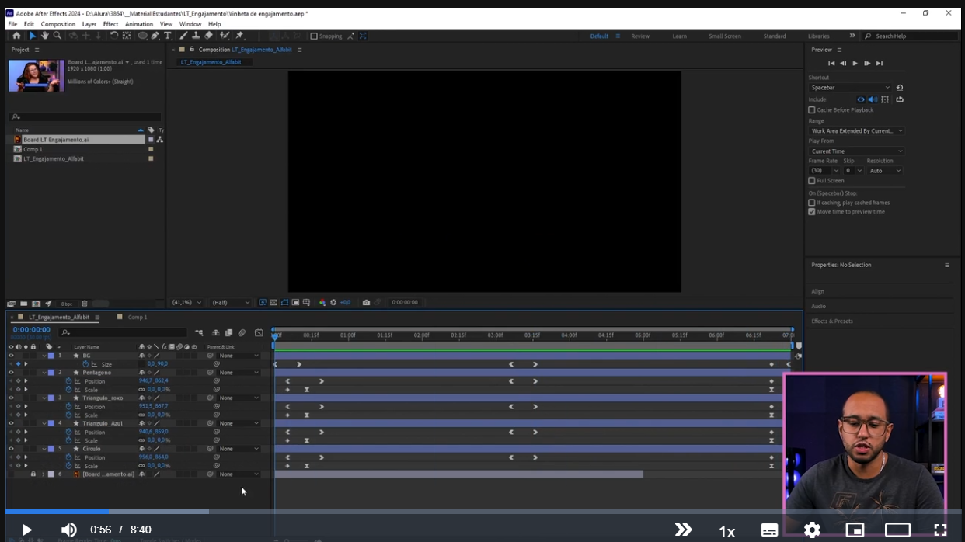Collapse the Triangulo_roxo layer properties

[x=44, y=398]
